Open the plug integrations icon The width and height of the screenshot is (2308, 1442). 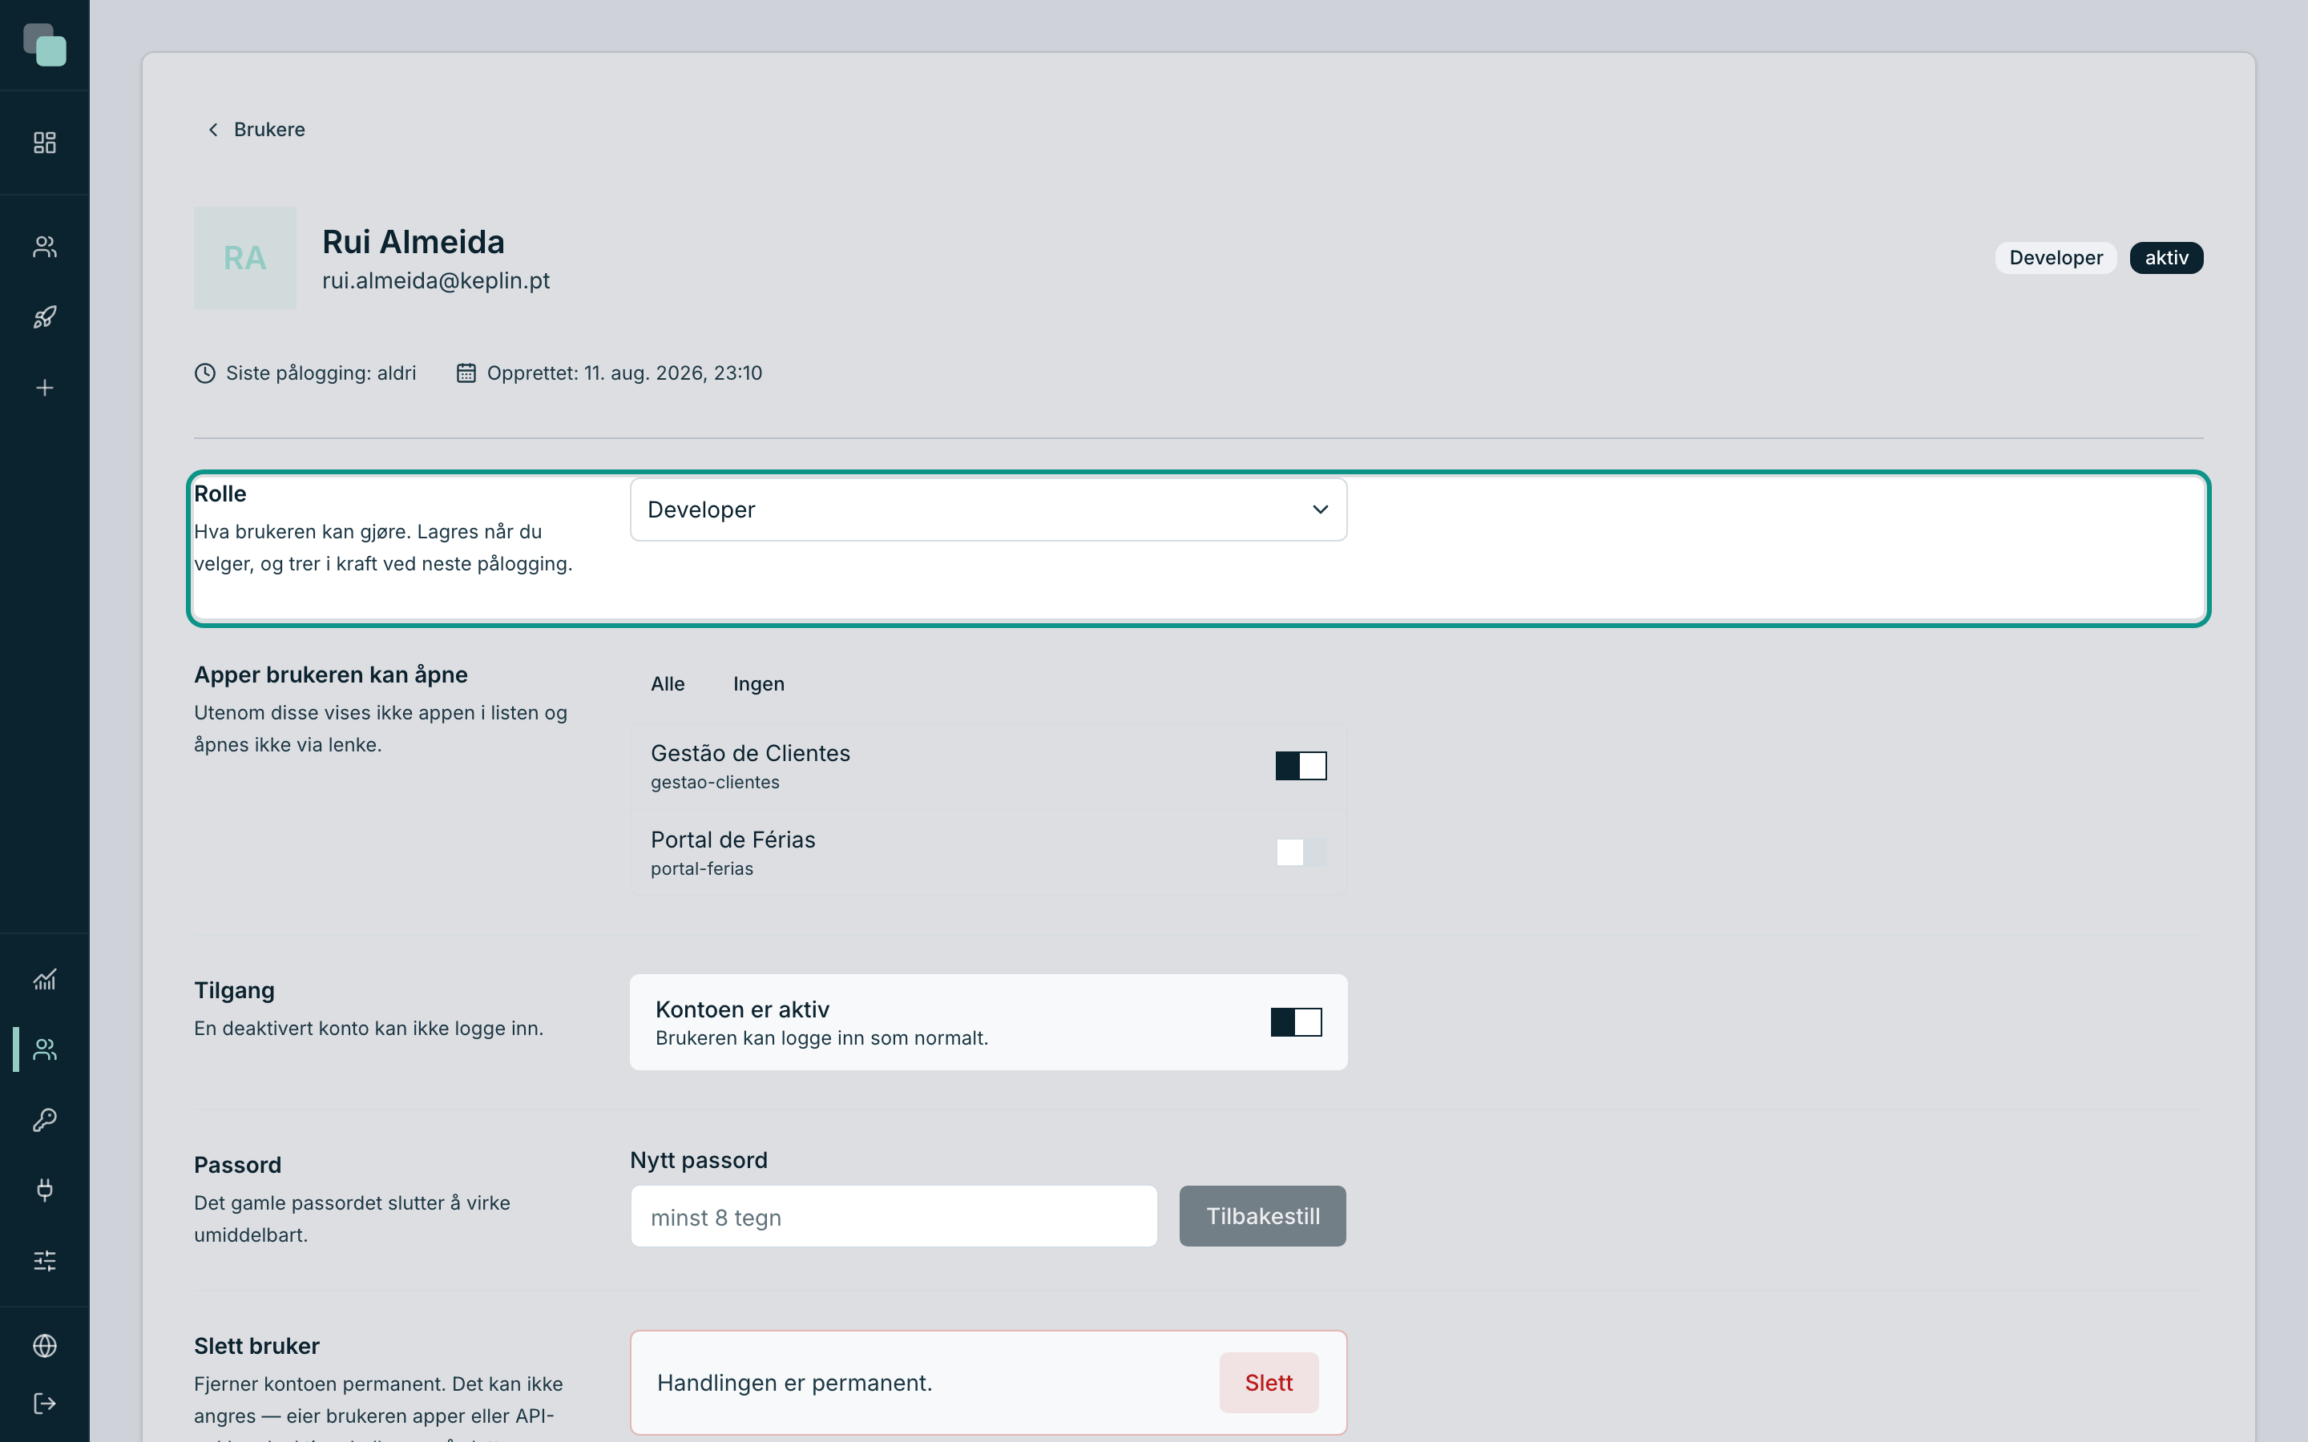pos(45,1190)
